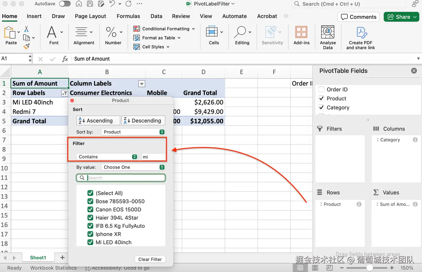Toggle the Order ID field checkbox
The image size is (422, 272).
click(x=321, y=89)
